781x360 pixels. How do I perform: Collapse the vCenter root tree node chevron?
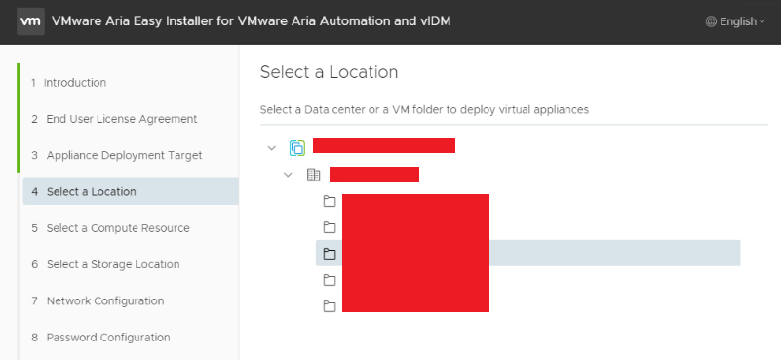click(271, 148)
